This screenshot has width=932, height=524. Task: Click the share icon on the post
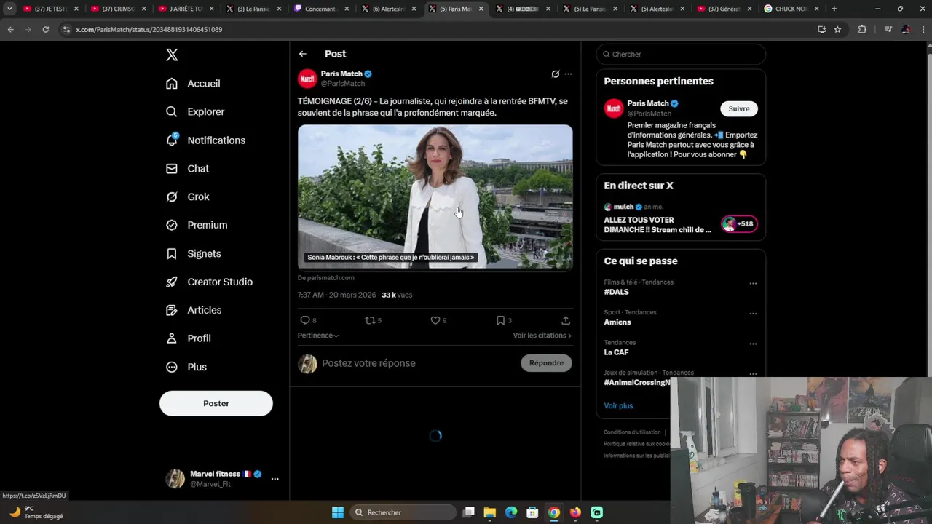click(x=566, y=320)
